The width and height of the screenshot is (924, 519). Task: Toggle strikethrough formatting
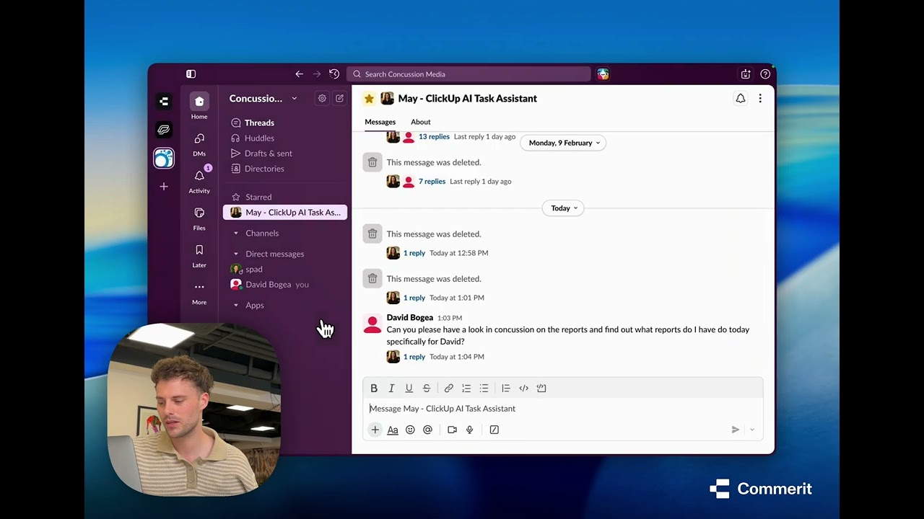[x=426, y=388]
